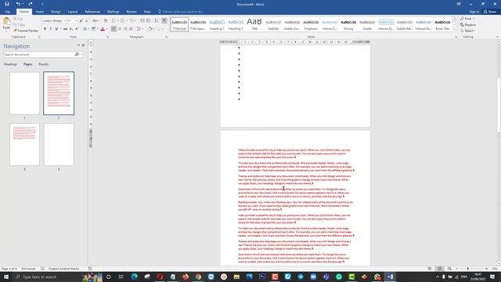Toggle Superscript formatting
The height and width of the screenshot is (282, 501).
(77, 29)
